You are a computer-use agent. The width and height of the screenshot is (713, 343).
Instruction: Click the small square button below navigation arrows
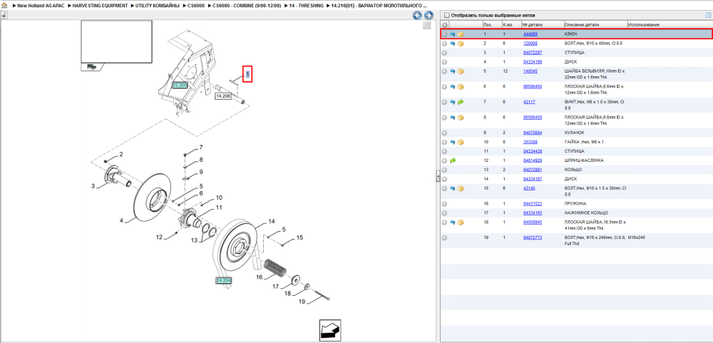pos(426,26)
